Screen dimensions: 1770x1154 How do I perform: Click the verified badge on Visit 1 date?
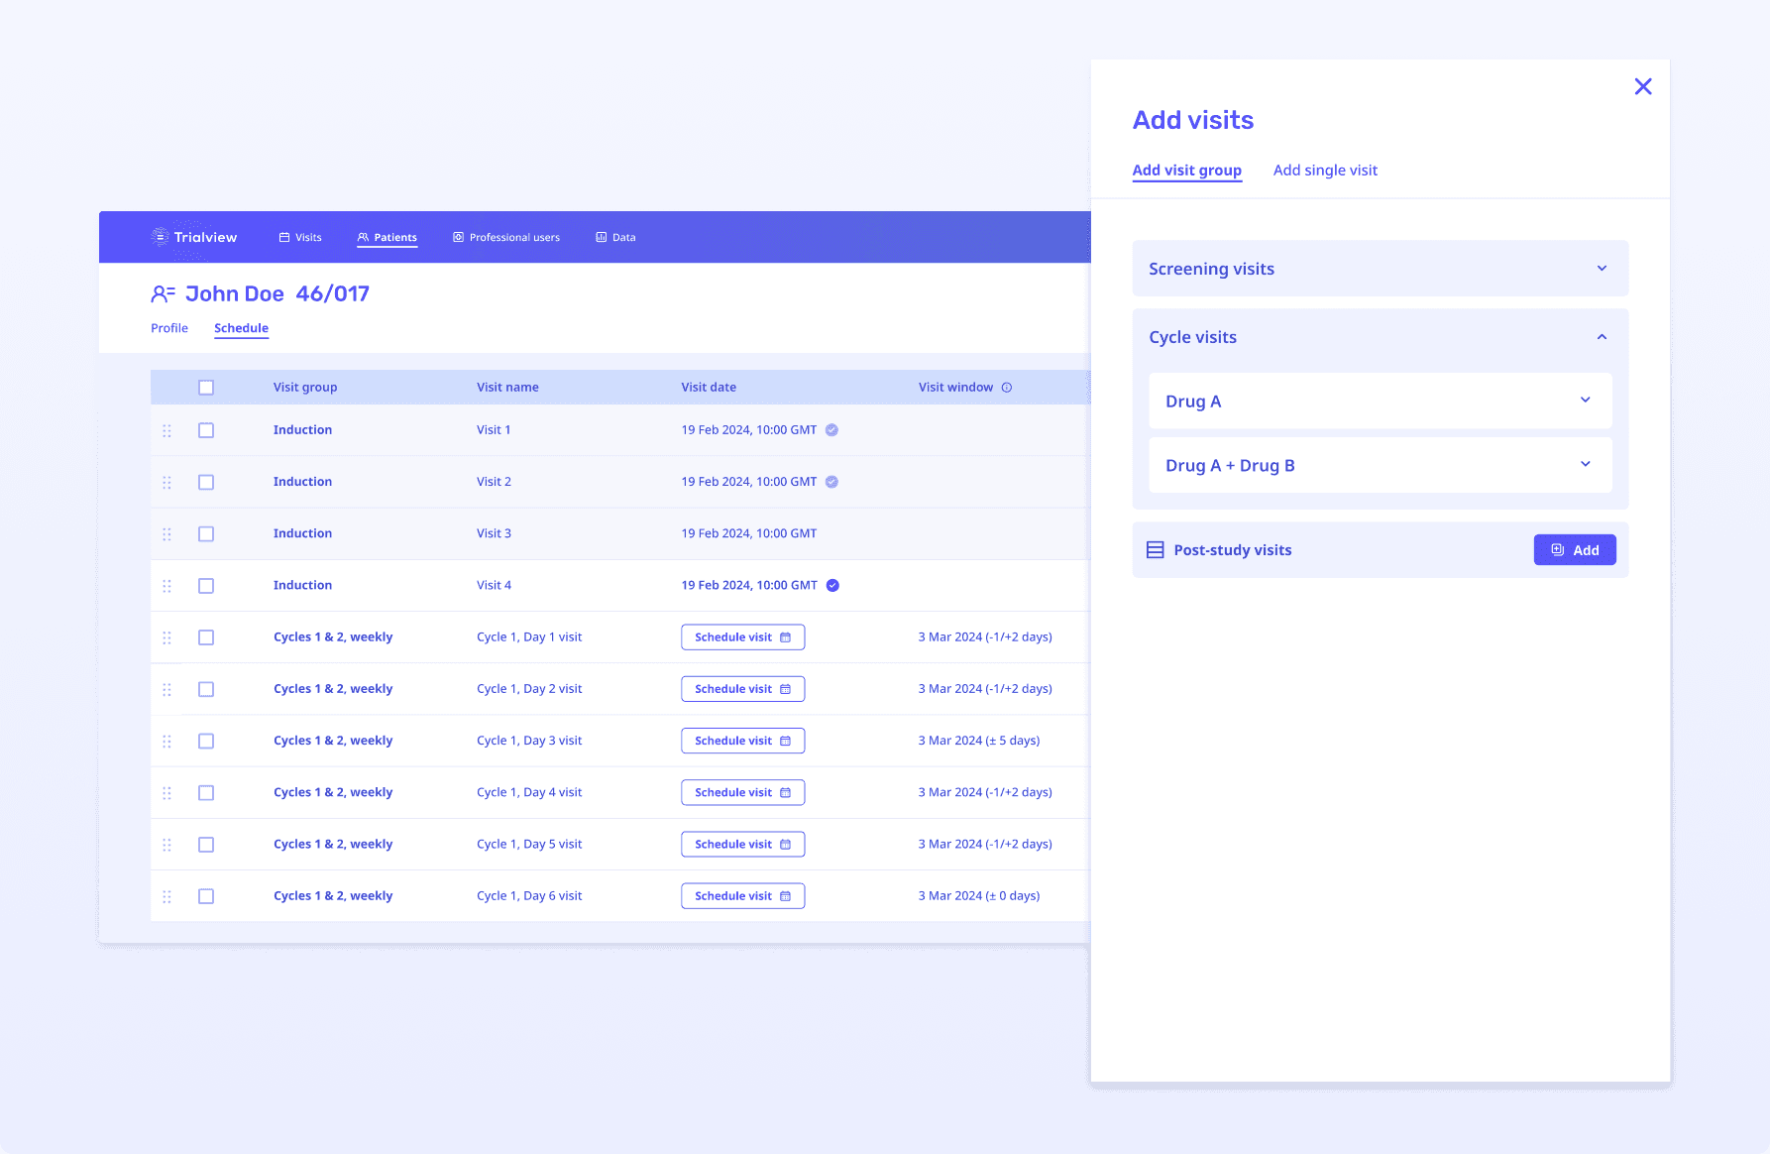[832, 430]
